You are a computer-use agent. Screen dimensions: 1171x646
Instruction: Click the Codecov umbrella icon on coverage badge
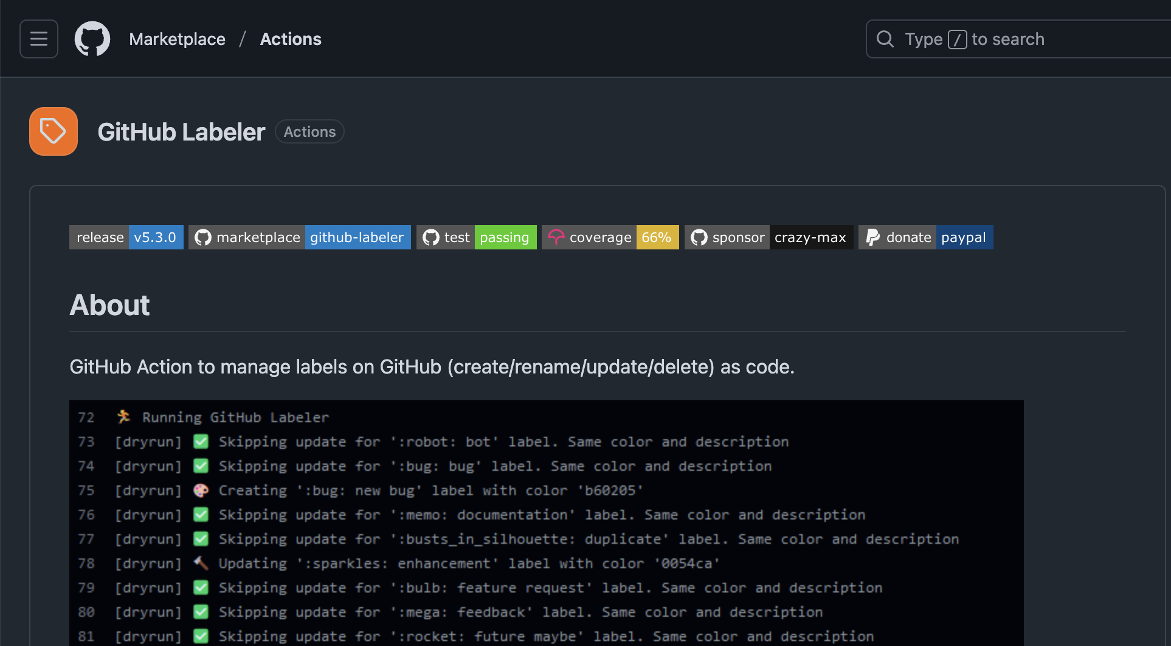click(x=557, y=237)
